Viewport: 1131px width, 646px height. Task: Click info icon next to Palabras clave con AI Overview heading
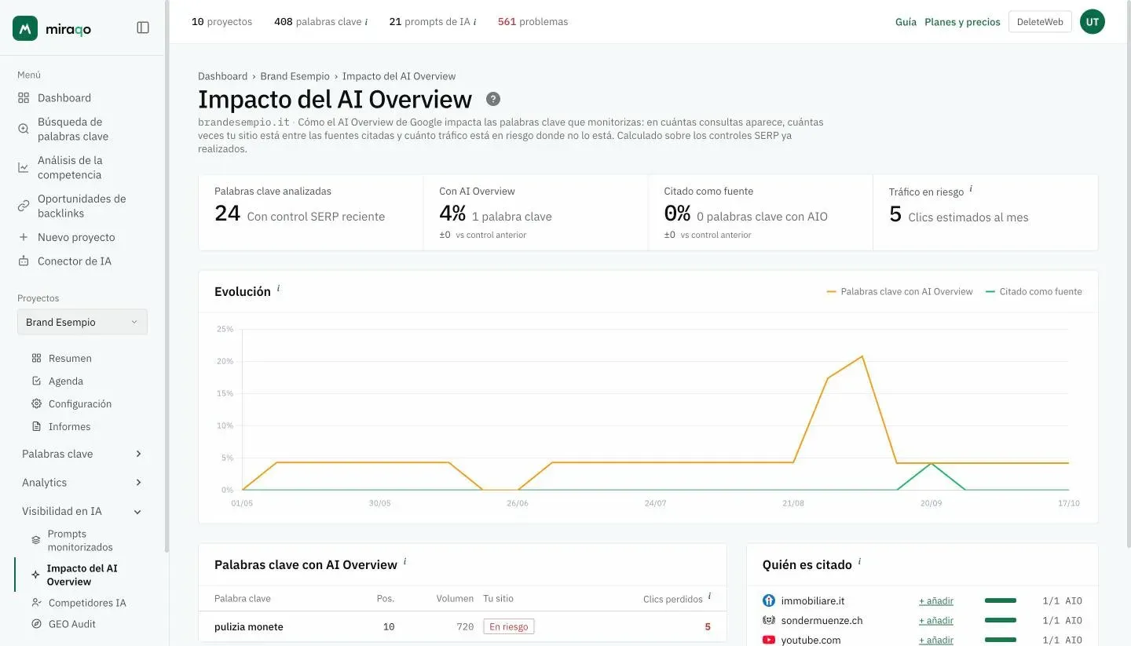click(404, 562)
